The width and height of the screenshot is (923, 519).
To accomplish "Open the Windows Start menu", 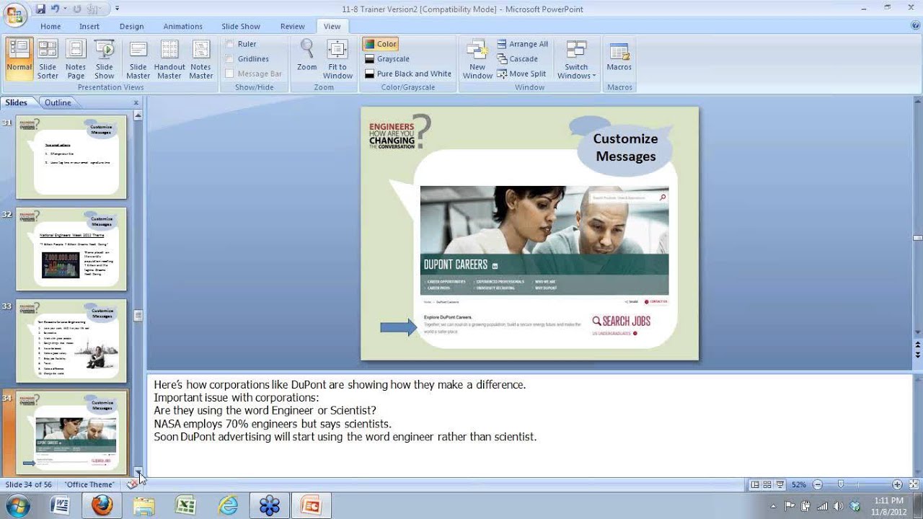I will (16, 505).
